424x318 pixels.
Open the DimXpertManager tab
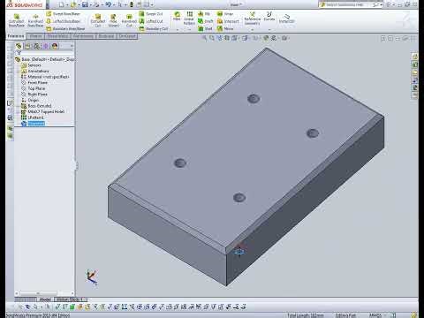[45, 46]
